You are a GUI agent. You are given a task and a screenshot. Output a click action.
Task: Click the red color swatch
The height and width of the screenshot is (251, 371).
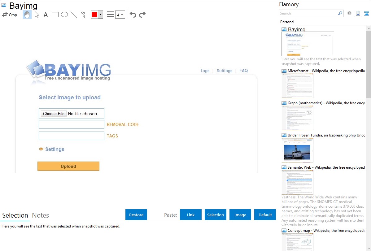click(x=94, y=15)
